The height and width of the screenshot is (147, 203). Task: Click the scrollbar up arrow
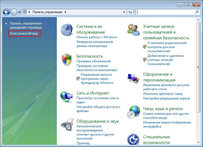(x=198, y=20)
